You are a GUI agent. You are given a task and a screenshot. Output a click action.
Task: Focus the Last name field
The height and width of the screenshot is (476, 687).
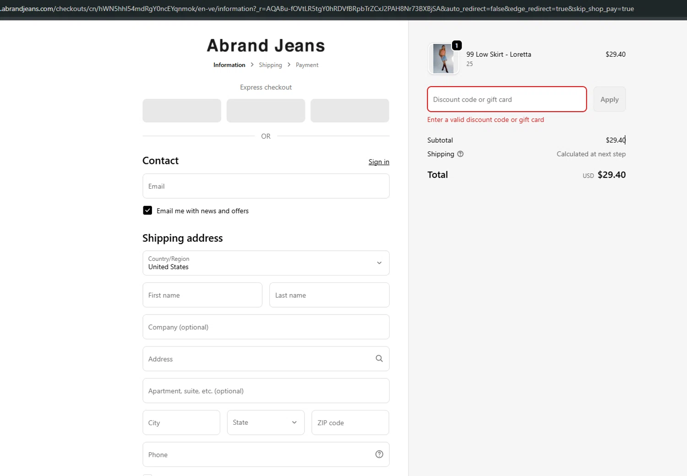(329, 295)
